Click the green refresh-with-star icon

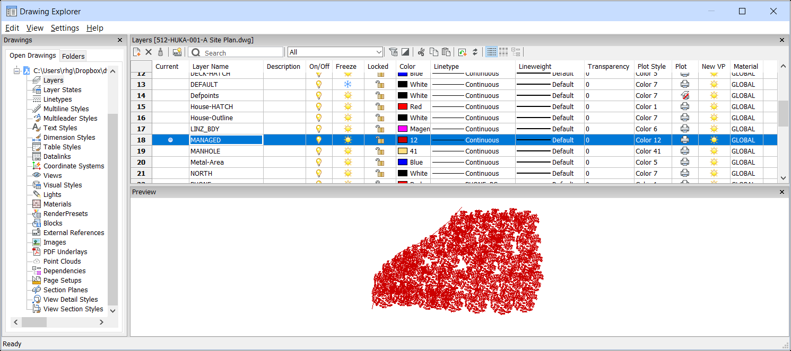click(463, 52)
